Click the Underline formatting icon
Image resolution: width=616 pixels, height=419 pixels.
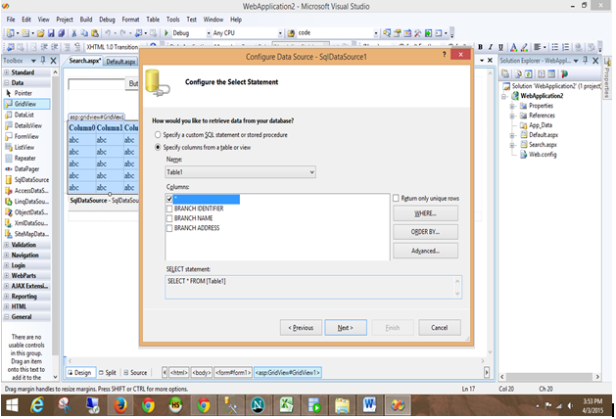[500, 47]
